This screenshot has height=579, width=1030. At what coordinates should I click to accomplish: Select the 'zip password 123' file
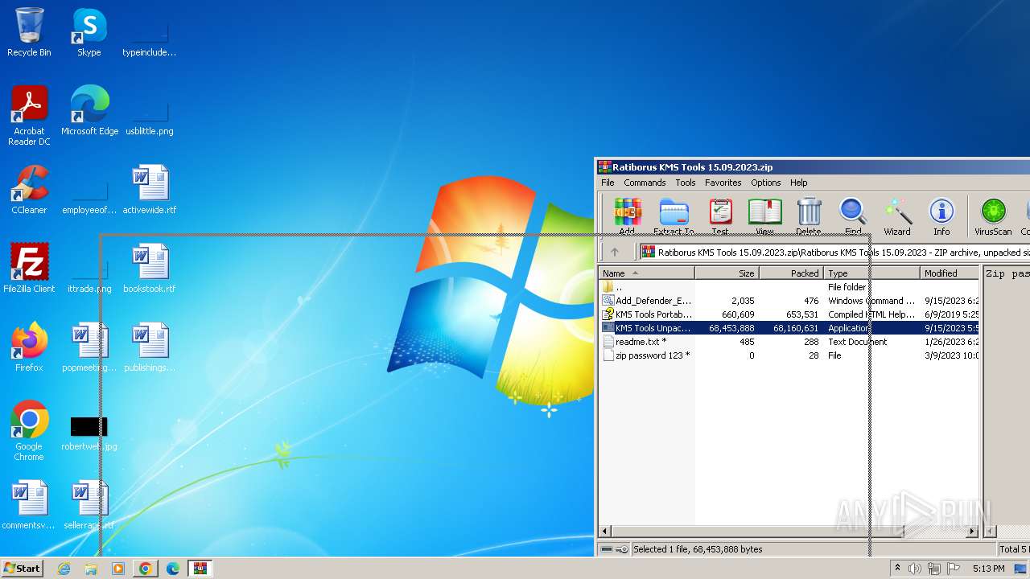[x=789, y=355]
